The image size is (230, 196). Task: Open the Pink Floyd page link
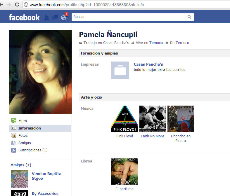[x=124, y=136]
